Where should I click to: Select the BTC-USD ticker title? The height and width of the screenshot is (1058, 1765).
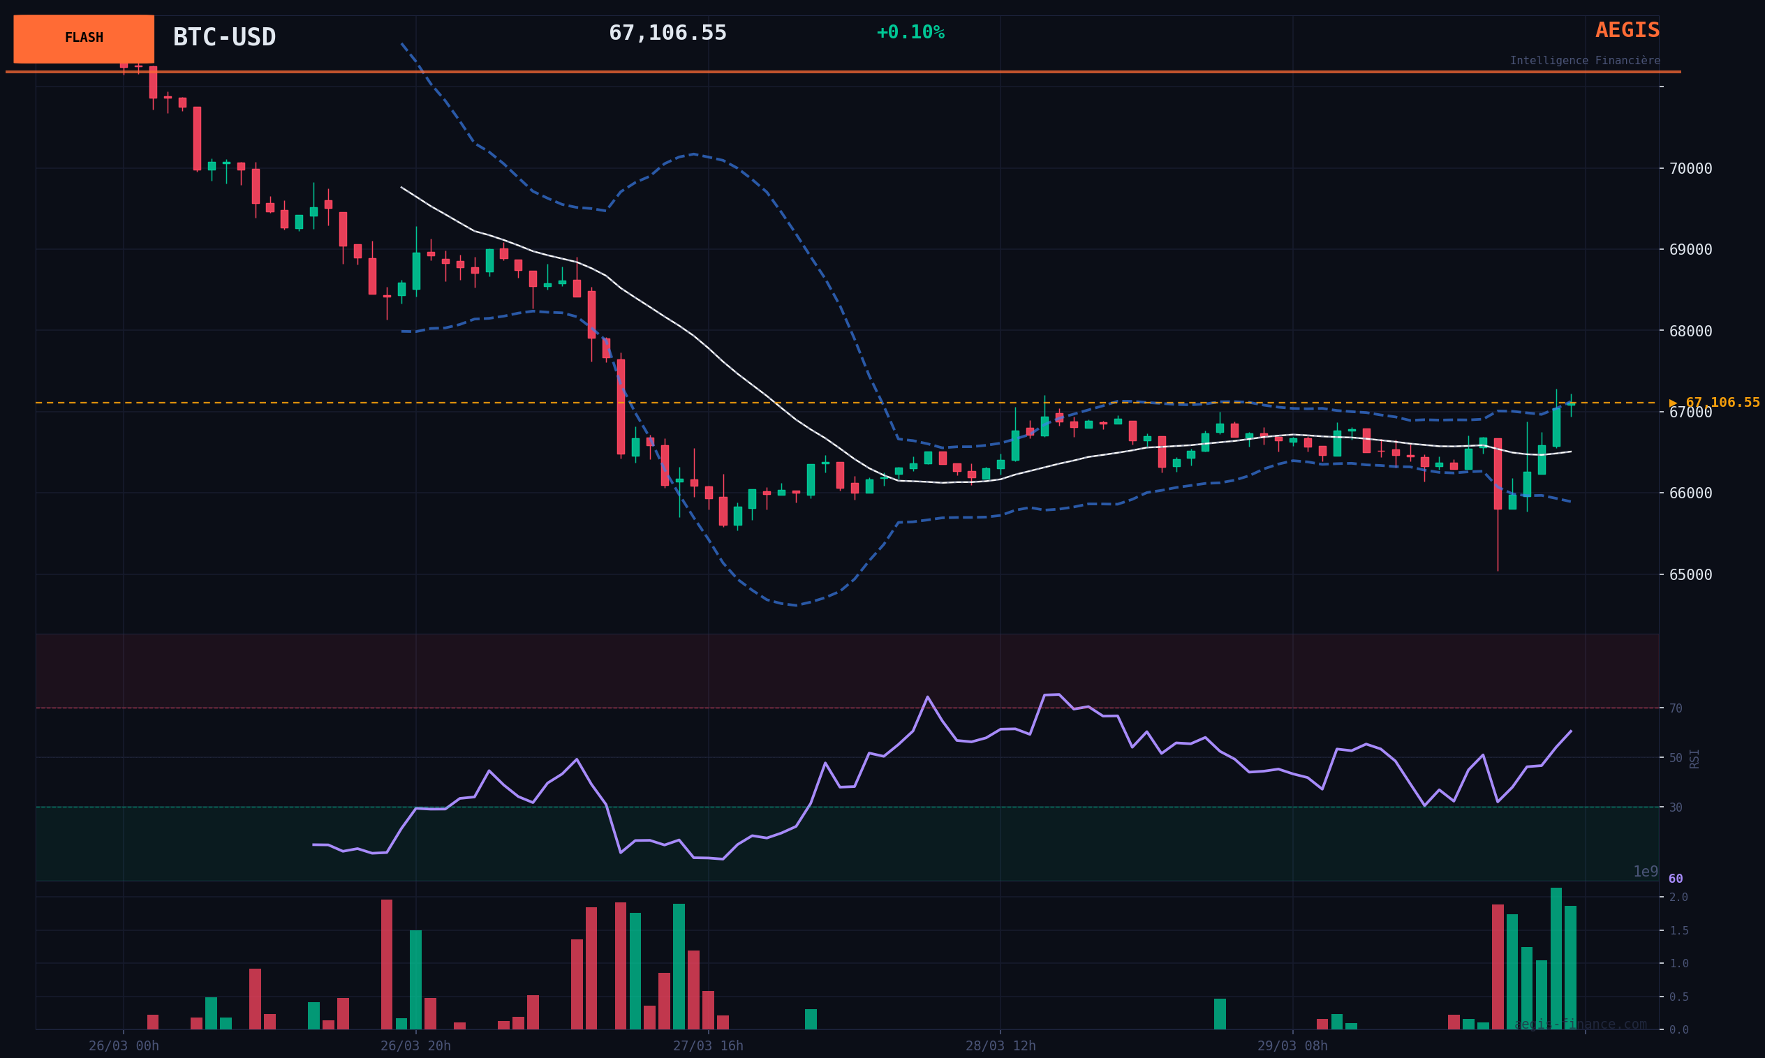[x=224, y=37]
